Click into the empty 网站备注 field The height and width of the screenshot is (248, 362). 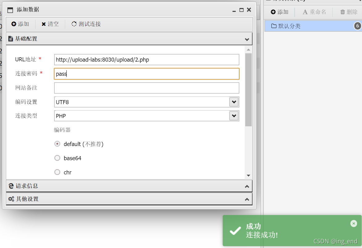click(147, 88)
